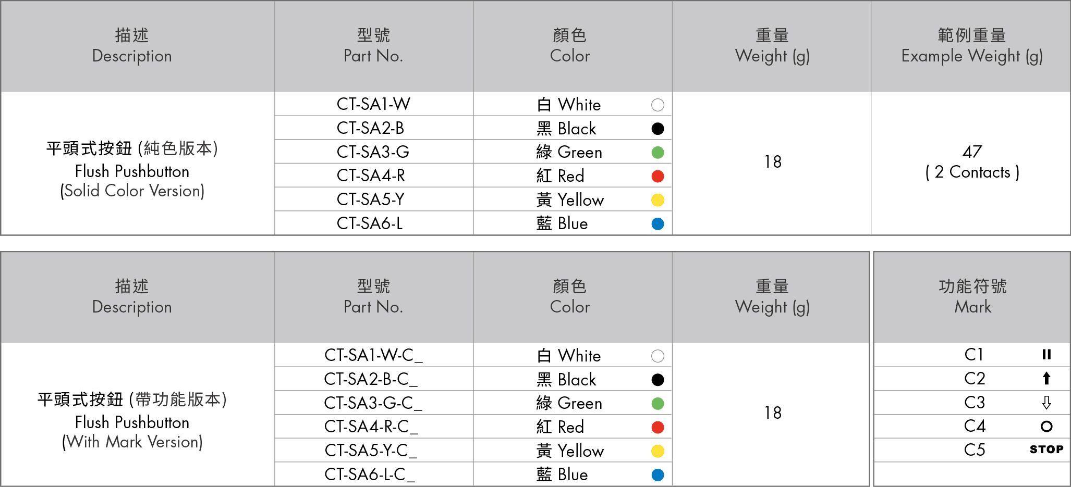This screenshot has width=1071, height=487.
Task: Click the red color dot in the bottom table
Action: pos(658,427)
